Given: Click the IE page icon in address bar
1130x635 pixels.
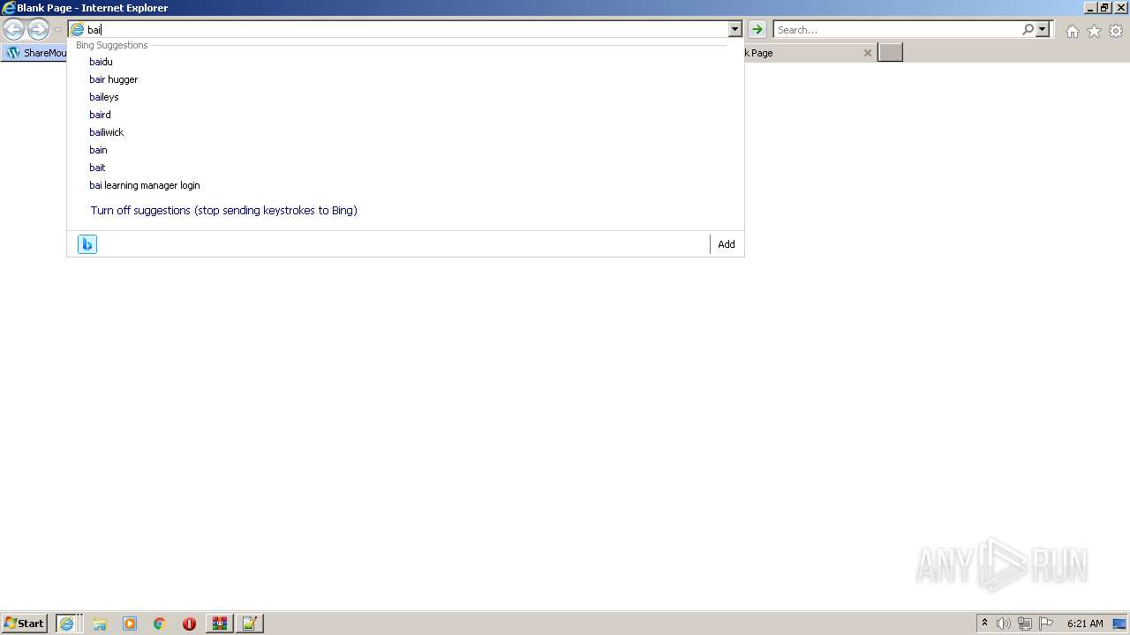Looking at the screenshot, I should tap(77, 30).
